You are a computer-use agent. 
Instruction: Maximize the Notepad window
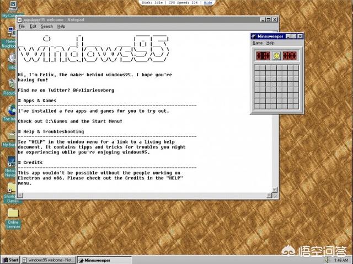(269, 20)
